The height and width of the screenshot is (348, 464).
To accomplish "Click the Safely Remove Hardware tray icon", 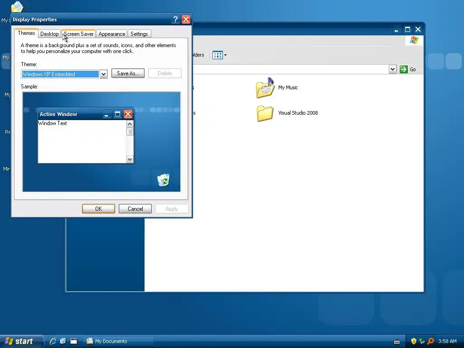I will [x=422, y=341].
